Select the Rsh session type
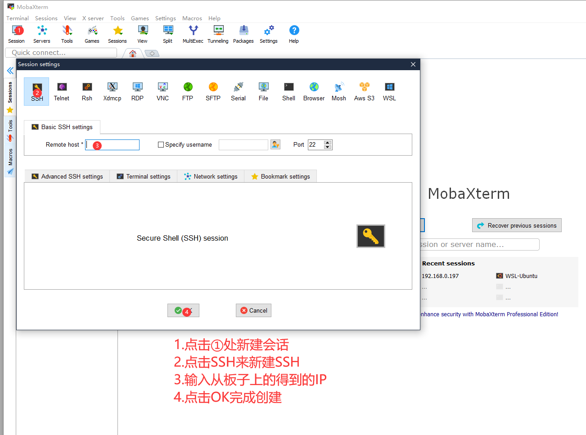Image resolution: width=586 pixels, height=435 pixels. [87, 92]
